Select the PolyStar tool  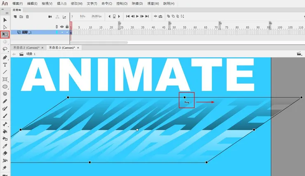click(5, 94)
